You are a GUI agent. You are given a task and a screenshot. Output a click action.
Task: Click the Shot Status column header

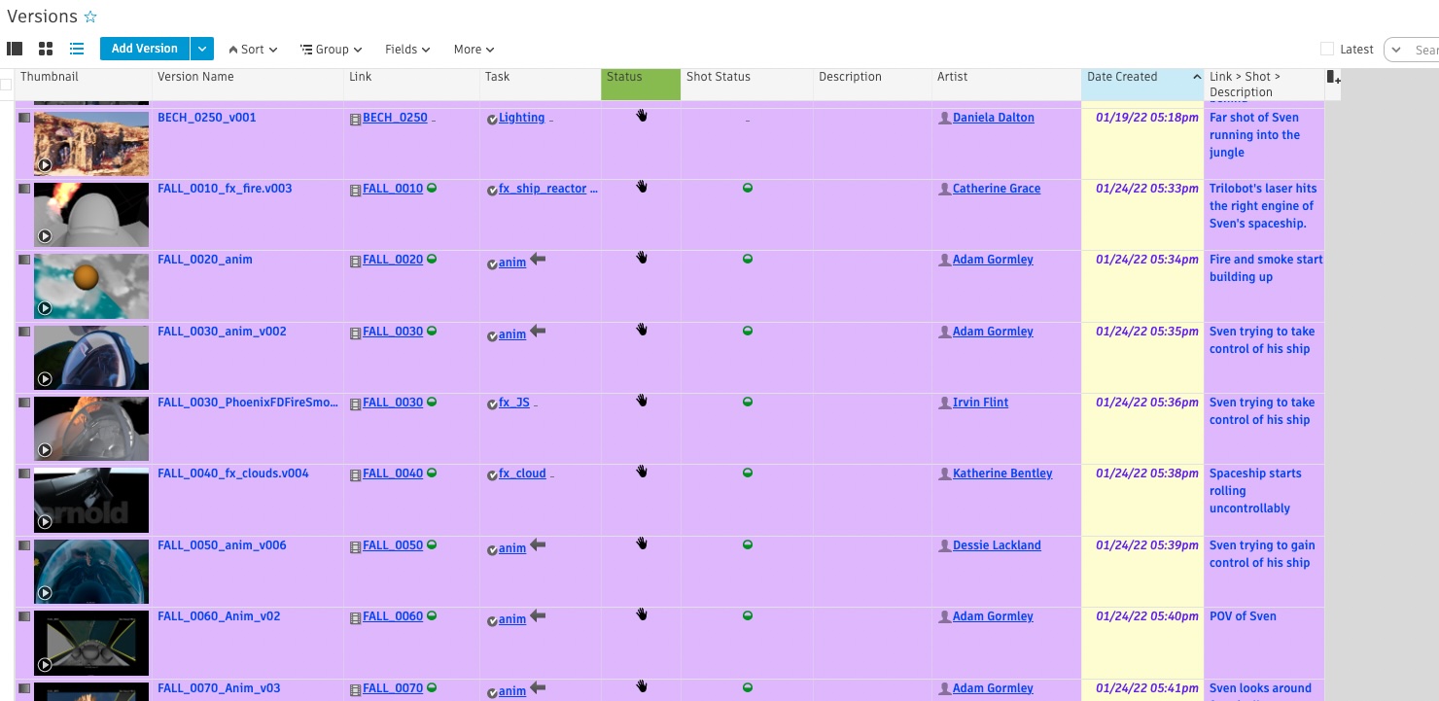(x=747, y=85)
